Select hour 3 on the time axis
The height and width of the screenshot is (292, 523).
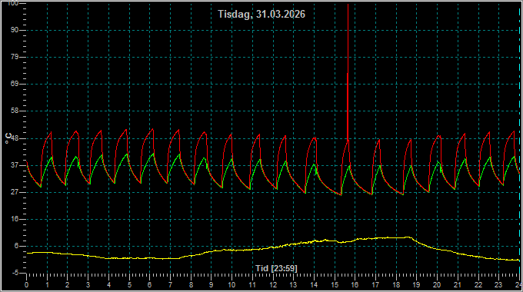click(88, 285)
